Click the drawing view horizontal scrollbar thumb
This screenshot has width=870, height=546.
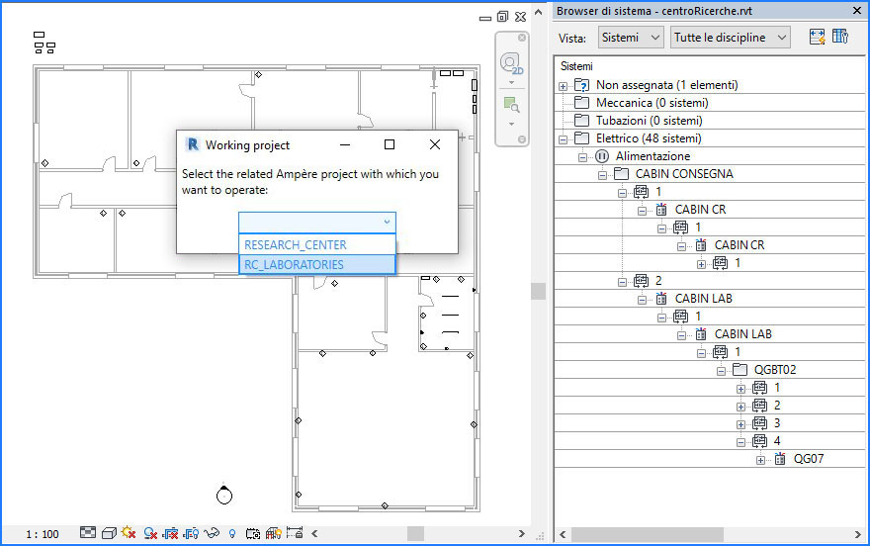click(x=415, y=534)
